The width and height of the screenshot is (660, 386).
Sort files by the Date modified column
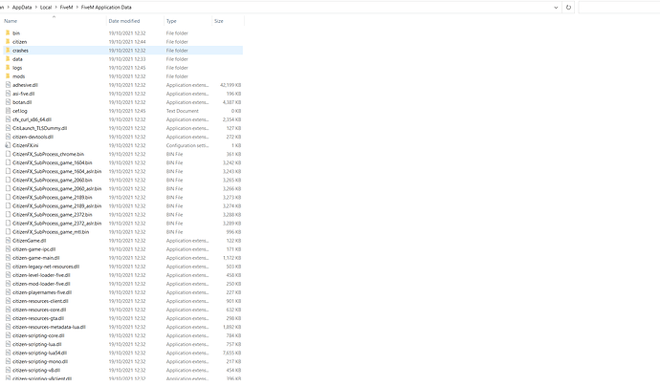coord(124,21)
